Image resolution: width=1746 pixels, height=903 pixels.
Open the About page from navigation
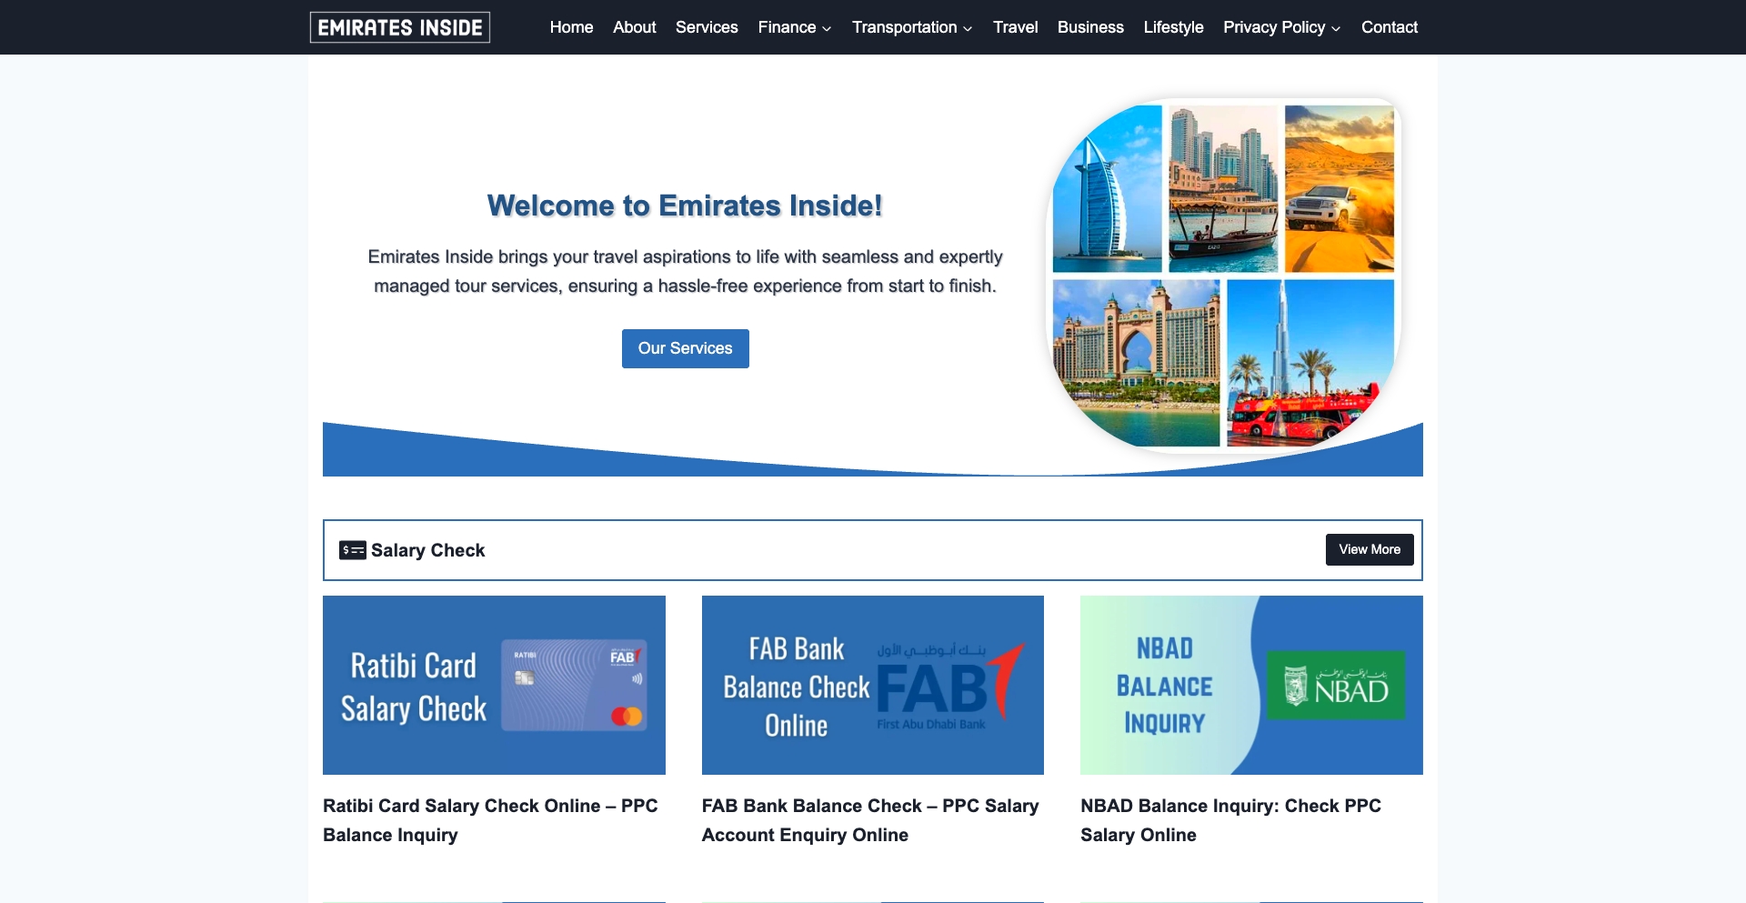pos(634,27)
